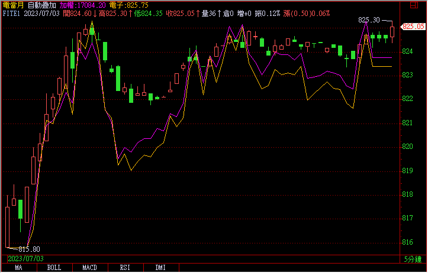Image resolution: width=428 pixels, height=273 pixels.
Task: Switch to the BOLL indicator tab
Action: 54,268
